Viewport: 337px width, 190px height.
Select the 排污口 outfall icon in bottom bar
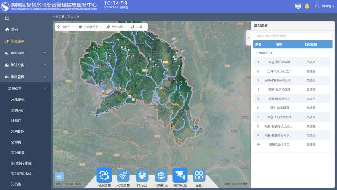(142, 175)
